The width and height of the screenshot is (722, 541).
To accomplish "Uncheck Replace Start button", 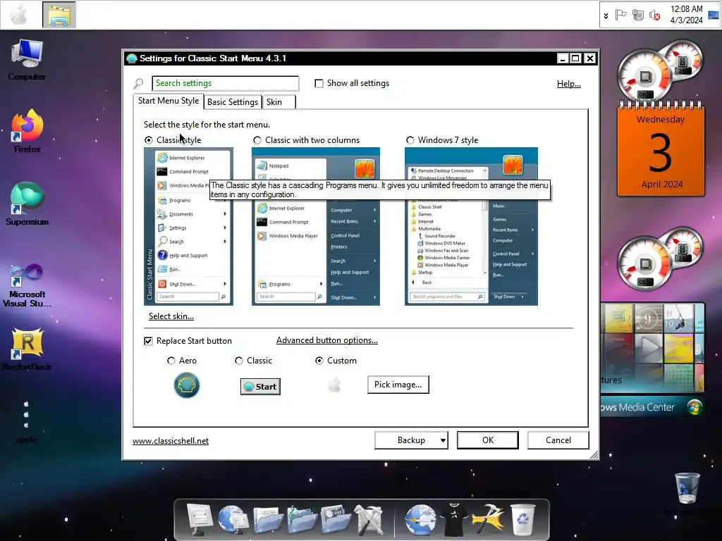I will (148, 341).
